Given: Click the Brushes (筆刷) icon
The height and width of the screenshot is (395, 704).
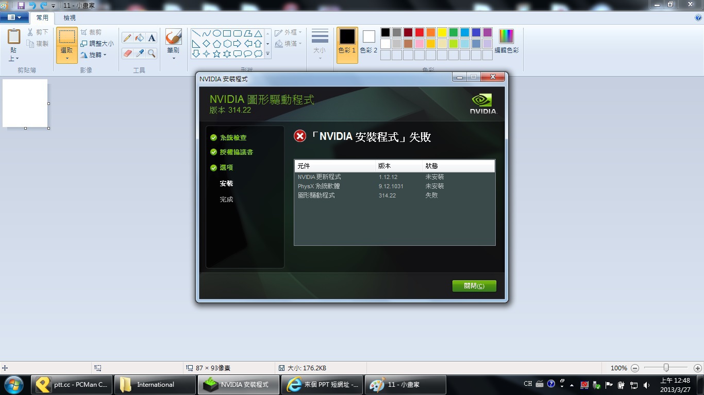Looking at the screenshot, I should pyautogui.click(x=173, y=37).
